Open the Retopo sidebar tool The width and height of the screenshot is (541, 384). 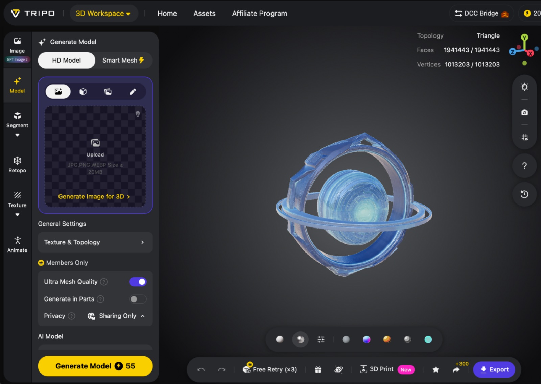(17, 165)
